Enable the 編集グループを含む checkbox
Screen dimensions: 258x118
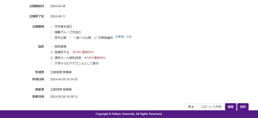click(x=52, y=32)
